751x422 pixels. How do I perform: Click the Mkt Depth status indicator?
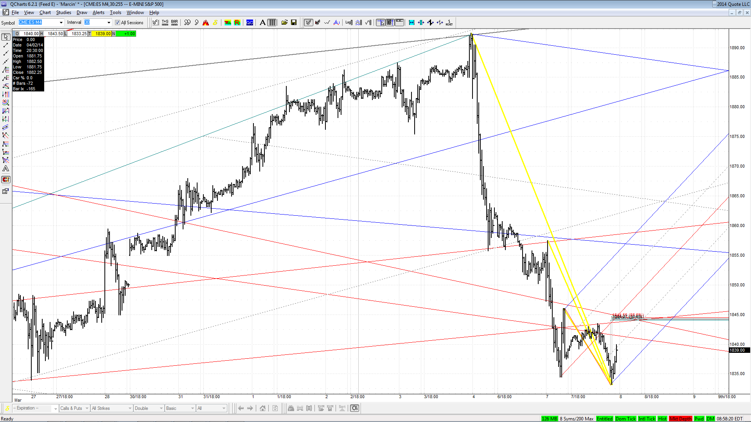pos(680,419)
